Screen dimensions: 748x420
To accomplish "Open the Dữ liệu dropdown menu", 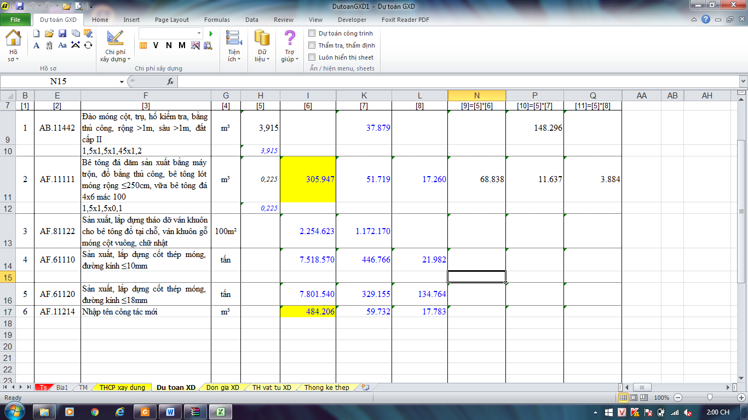I will pyautogui.click(x=262, y=46).
